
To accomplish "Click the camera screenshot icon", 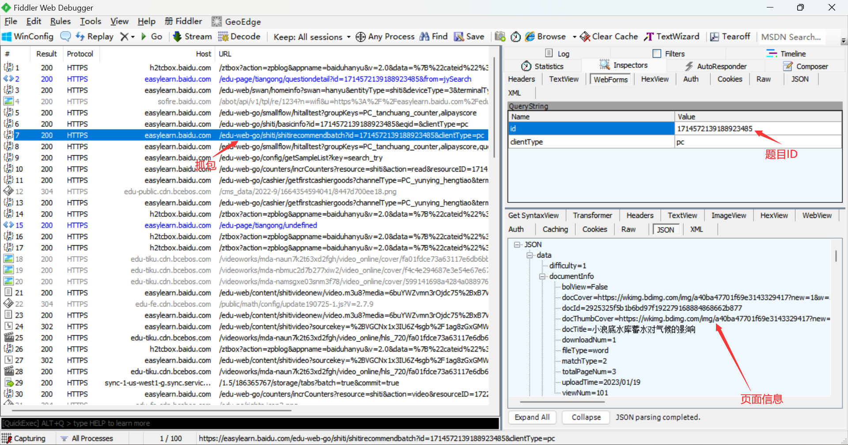I will coord(500,37).
